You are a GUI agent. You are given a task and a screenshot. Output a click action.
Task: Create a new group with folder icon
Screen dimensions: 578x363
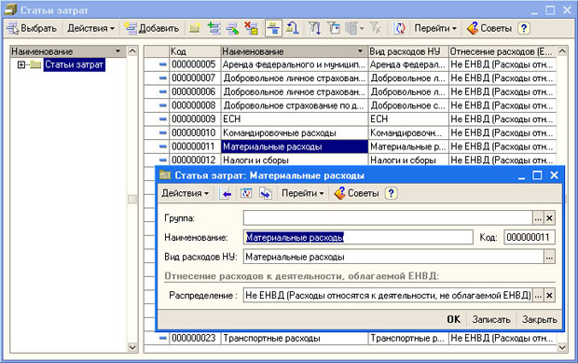pos(195,28)
